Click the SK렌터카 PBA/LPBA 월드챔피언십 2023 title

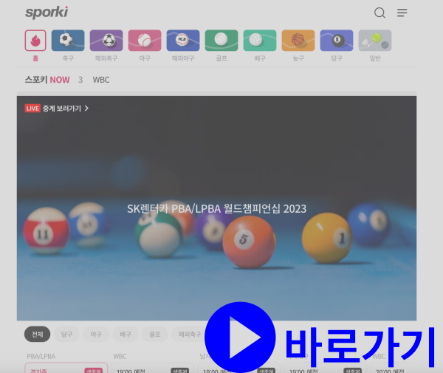point(216,209)
